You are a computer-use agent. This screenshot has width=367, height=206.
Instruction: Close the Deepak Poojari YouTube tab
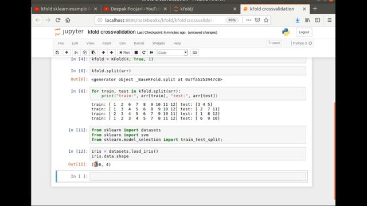pyautogui.click(x=165, y=9)
